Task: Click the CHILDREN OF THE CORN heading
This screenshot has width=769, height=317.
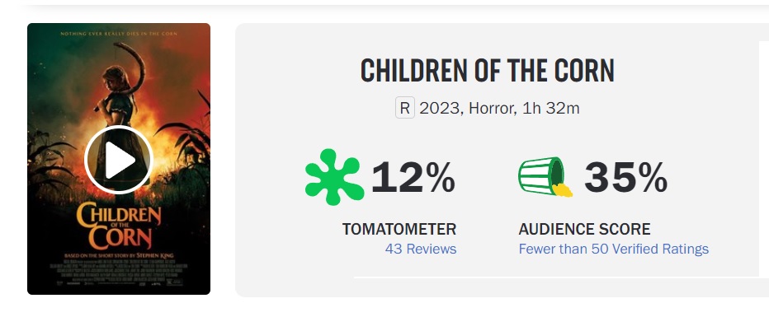Action: tap(488, 71)
